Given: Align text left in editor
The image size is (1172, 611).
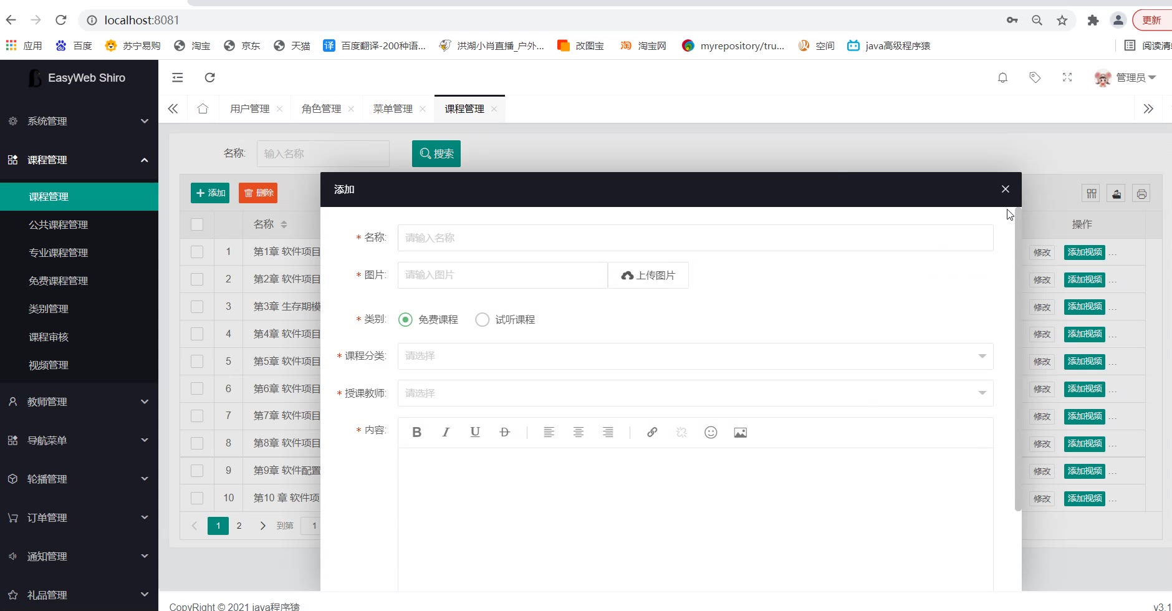Looking at the screenshot, I should [549, 432].
